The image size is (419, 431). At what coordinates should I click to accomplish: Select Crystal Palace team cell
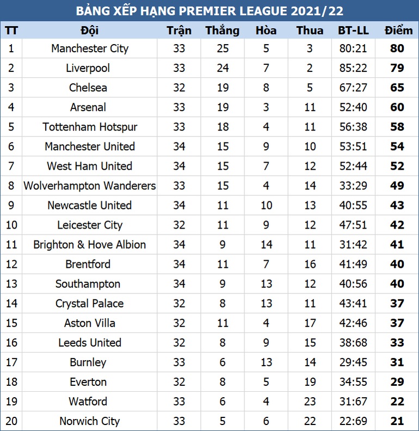tap(90, 304)
